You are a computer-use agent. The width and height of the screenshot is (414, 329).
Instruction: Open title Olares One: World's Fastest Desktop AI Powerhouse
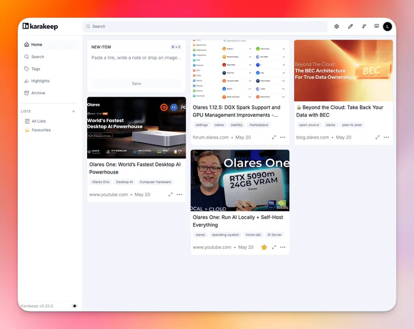point(135,168)
